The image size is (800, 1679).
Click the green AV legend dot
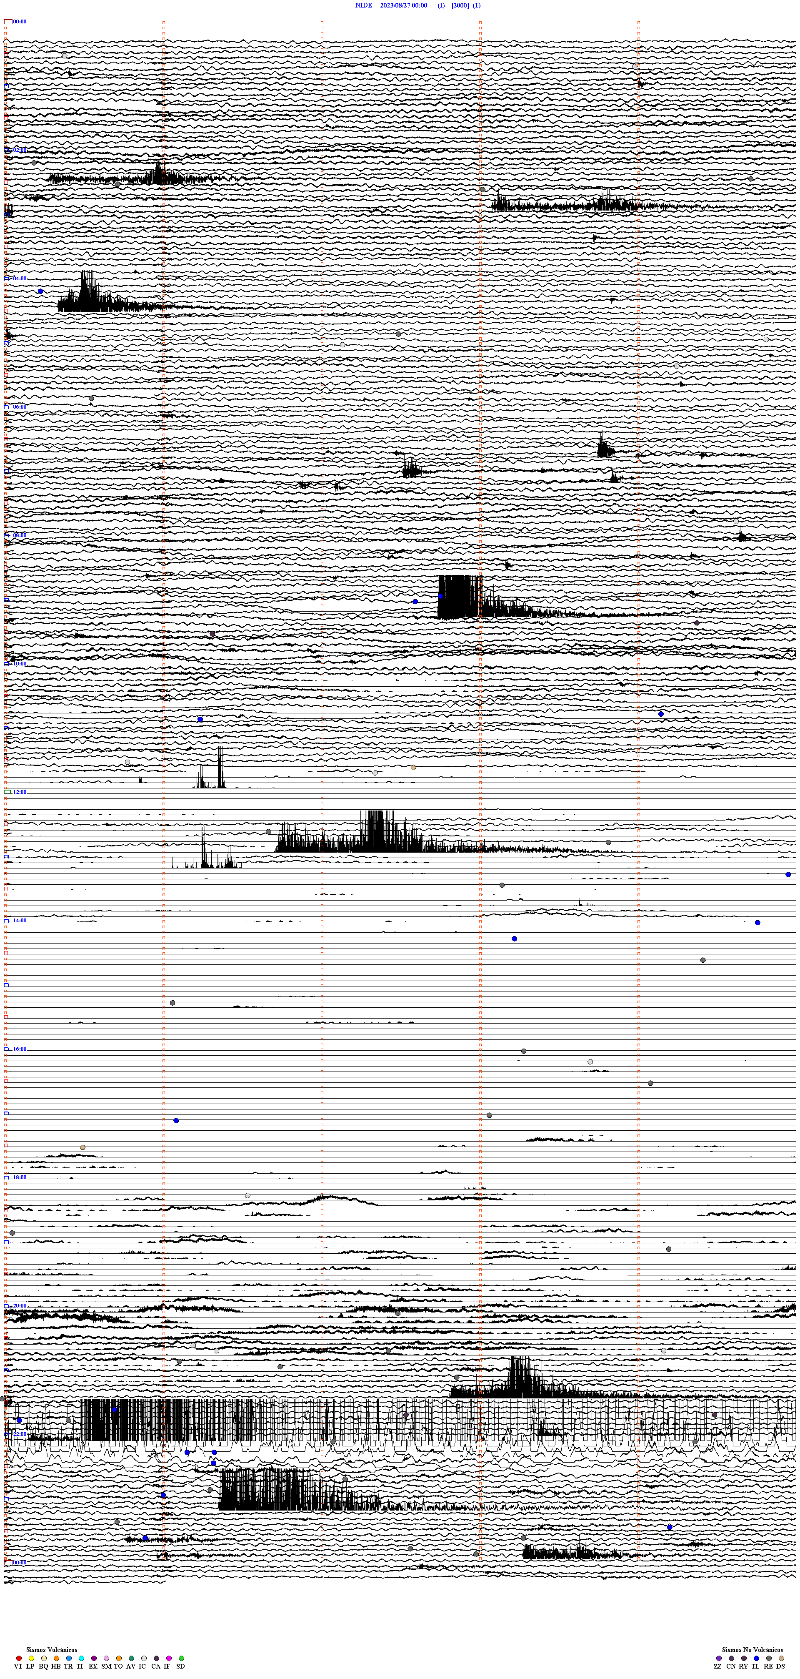point(132,1658)
